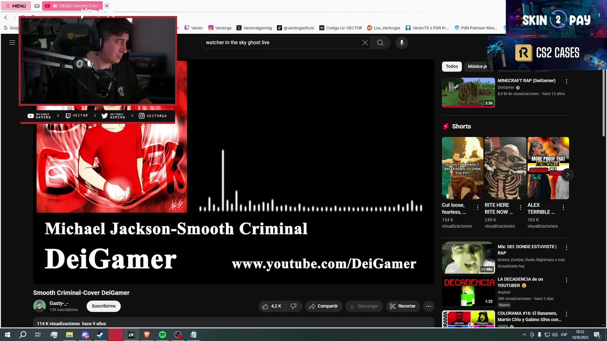Viewport: 607px width, 341px height.
Task: Open File Explorer from taskbar
Action: click(69, 335)
